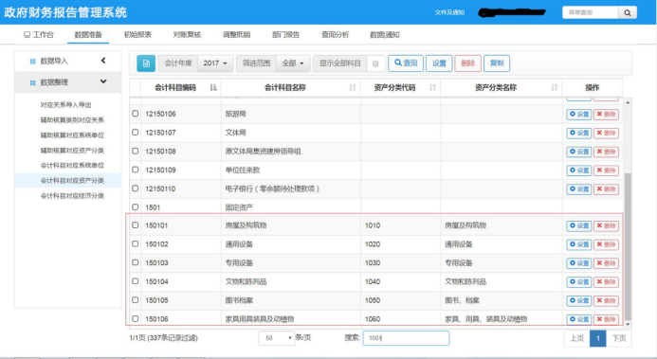Open 工作台 workbench with monitor icon

pyautogui.click(x=39, y=35)
